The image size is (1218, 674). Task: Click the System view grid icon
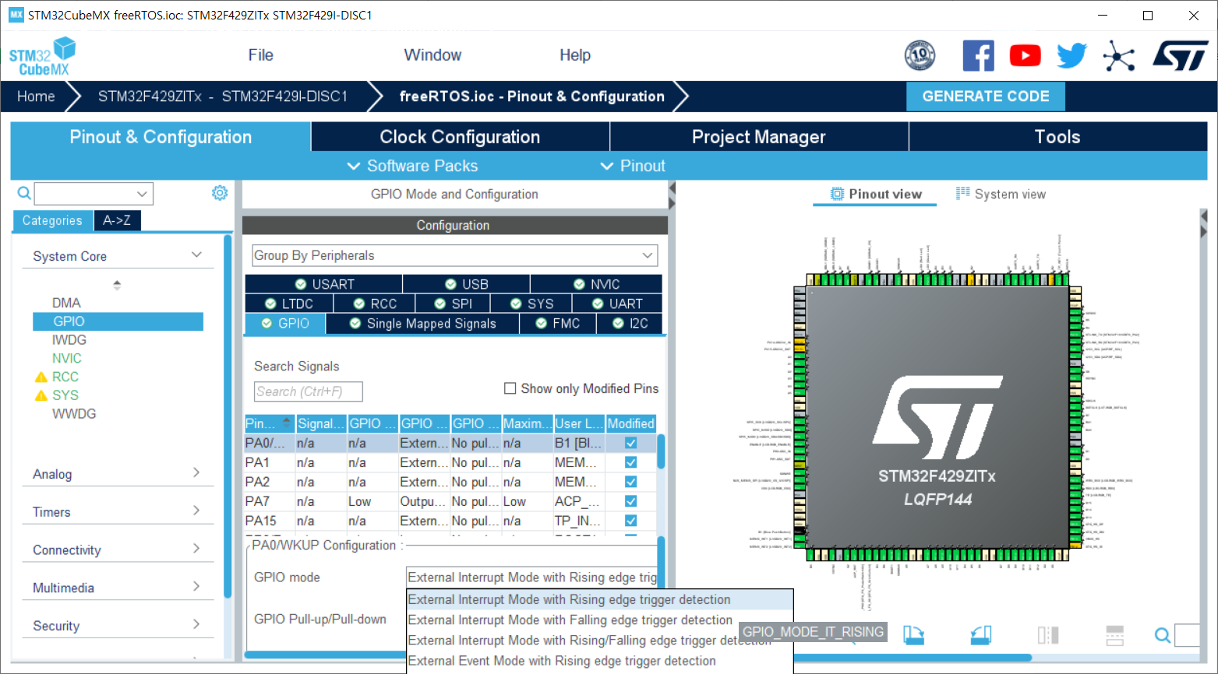click(963, 193)
